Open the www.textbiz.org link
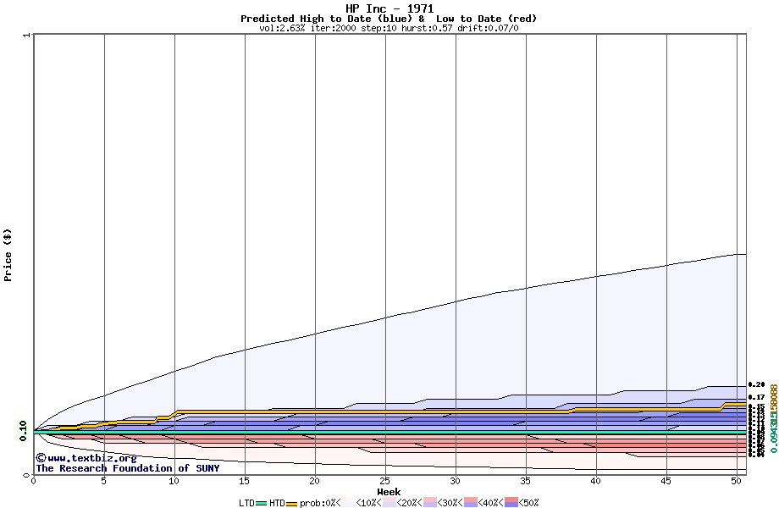The width and height of the screenshot is (779, 508). pos(92,458)
